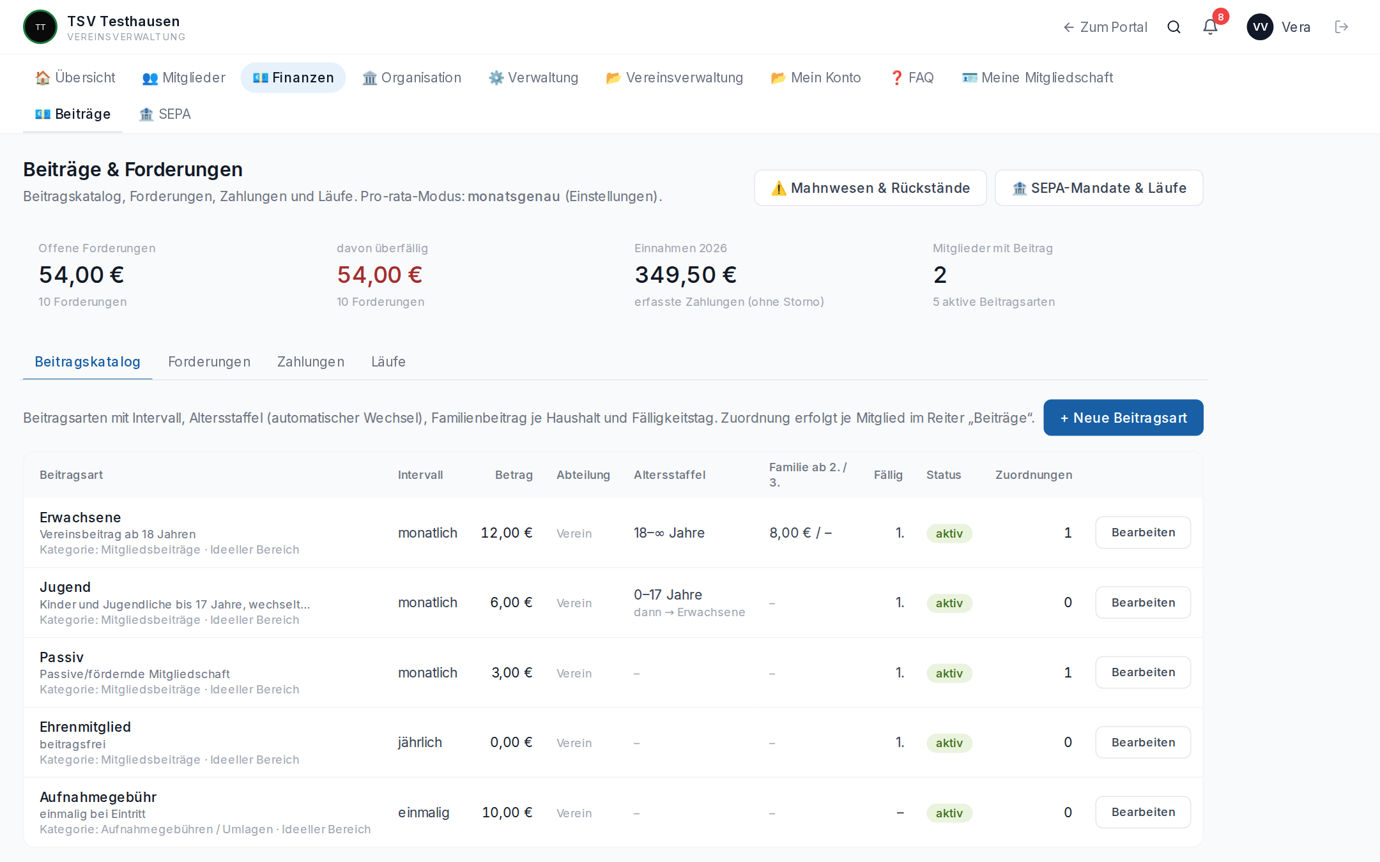Open the search magnifier icon
Viewport: 1380px width, 862px height.
click(x=1174, y=27)
